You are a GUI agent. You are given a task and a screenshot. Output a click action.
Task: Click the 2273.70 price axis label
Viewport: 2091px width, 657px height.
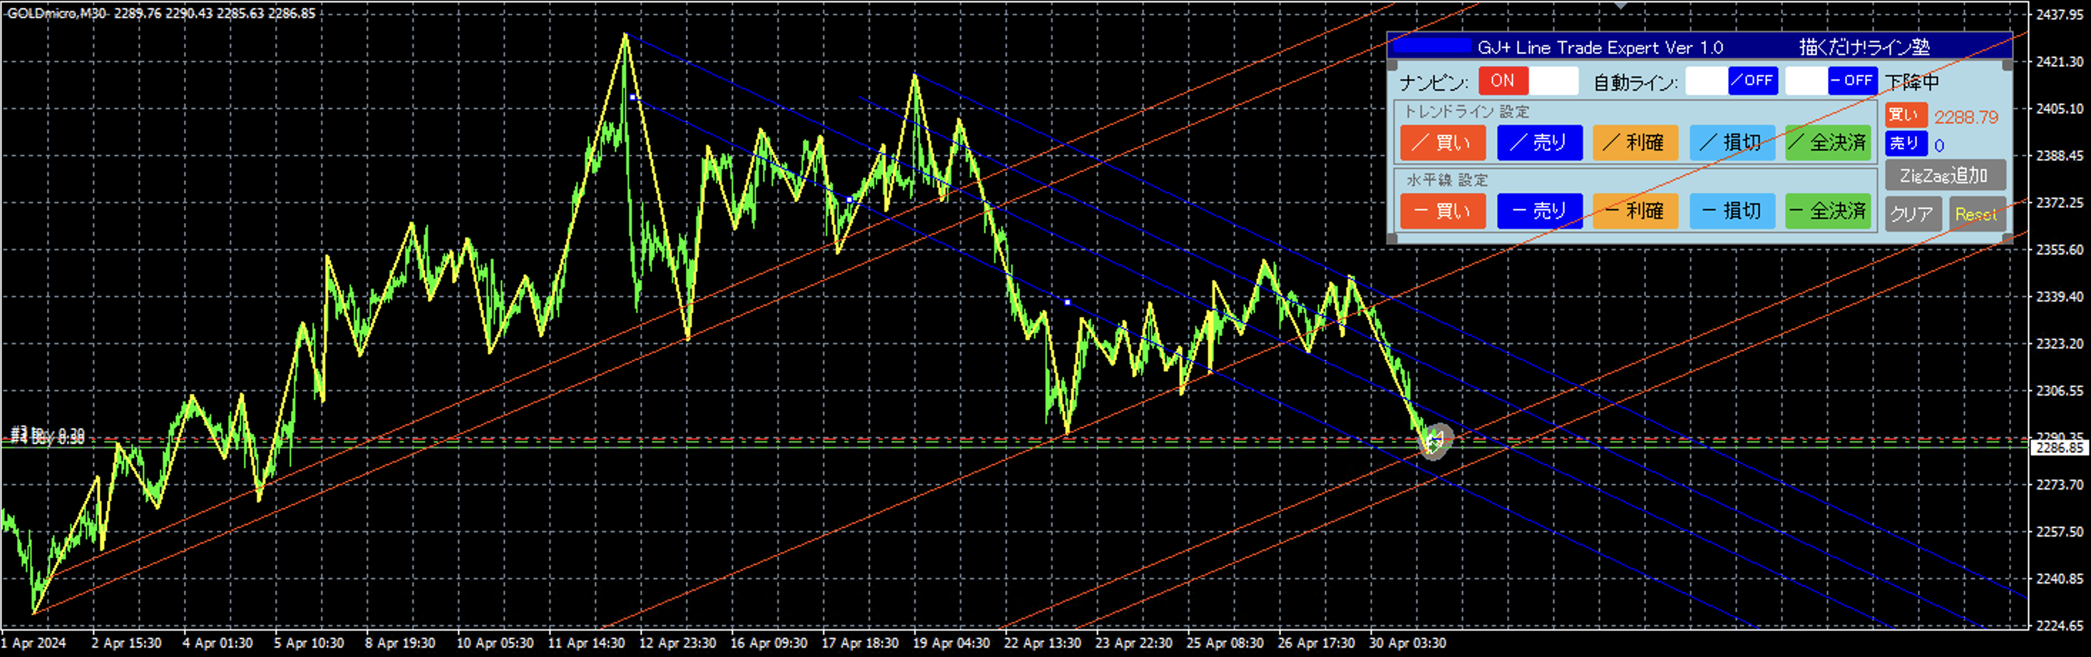[x=2060, y=485]
